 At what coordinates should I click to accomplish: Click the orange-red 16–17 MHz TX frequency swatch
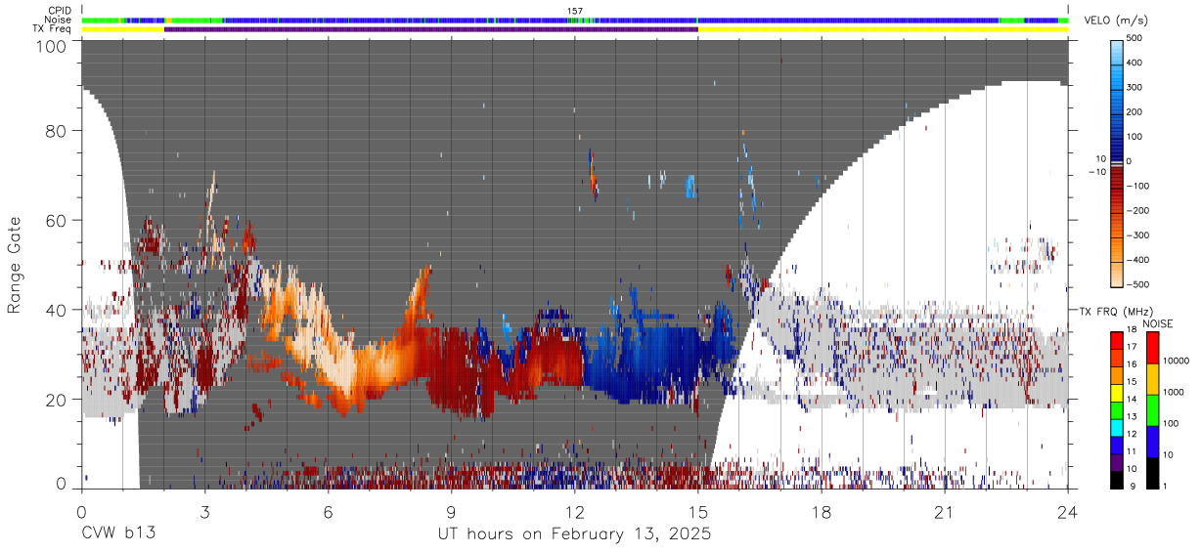[1116, 356]
